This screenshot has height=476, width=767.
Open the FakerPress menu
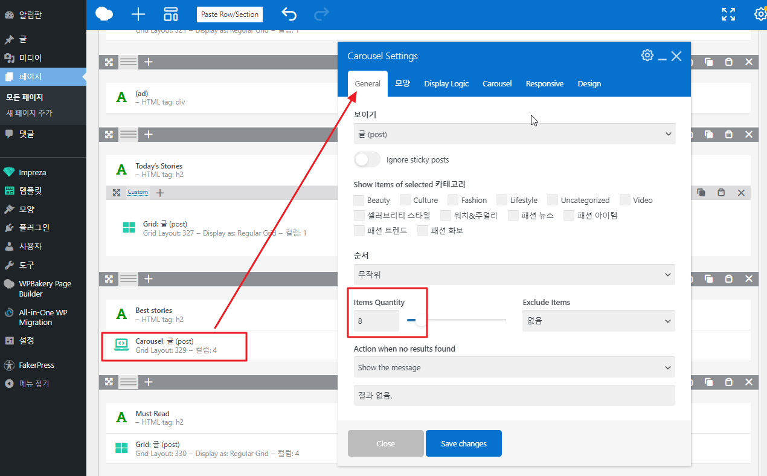coord(43,365)
